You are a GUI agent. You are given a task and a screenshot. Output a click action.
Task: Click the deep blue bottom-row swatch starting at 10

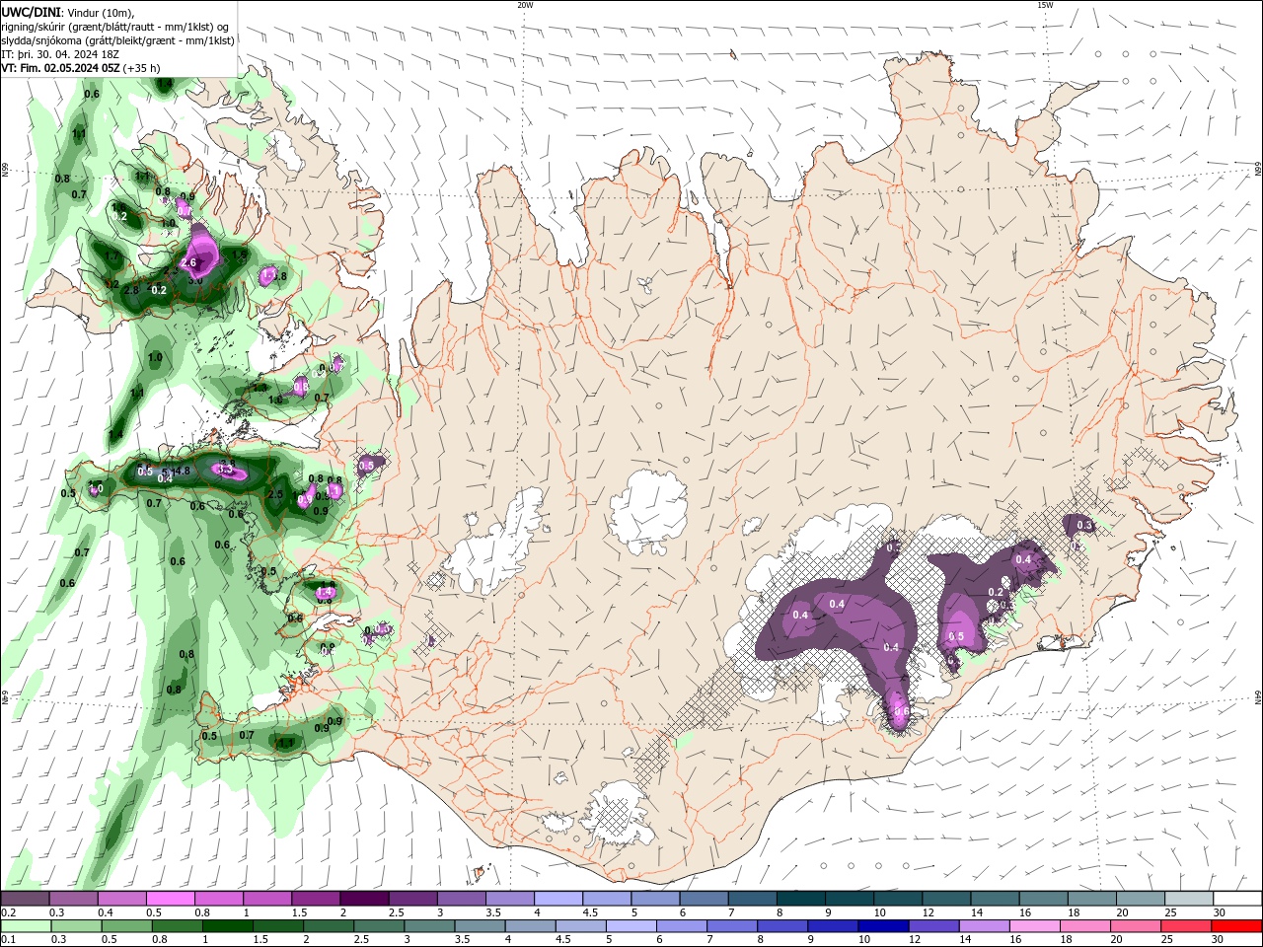[x=883, y=926]
